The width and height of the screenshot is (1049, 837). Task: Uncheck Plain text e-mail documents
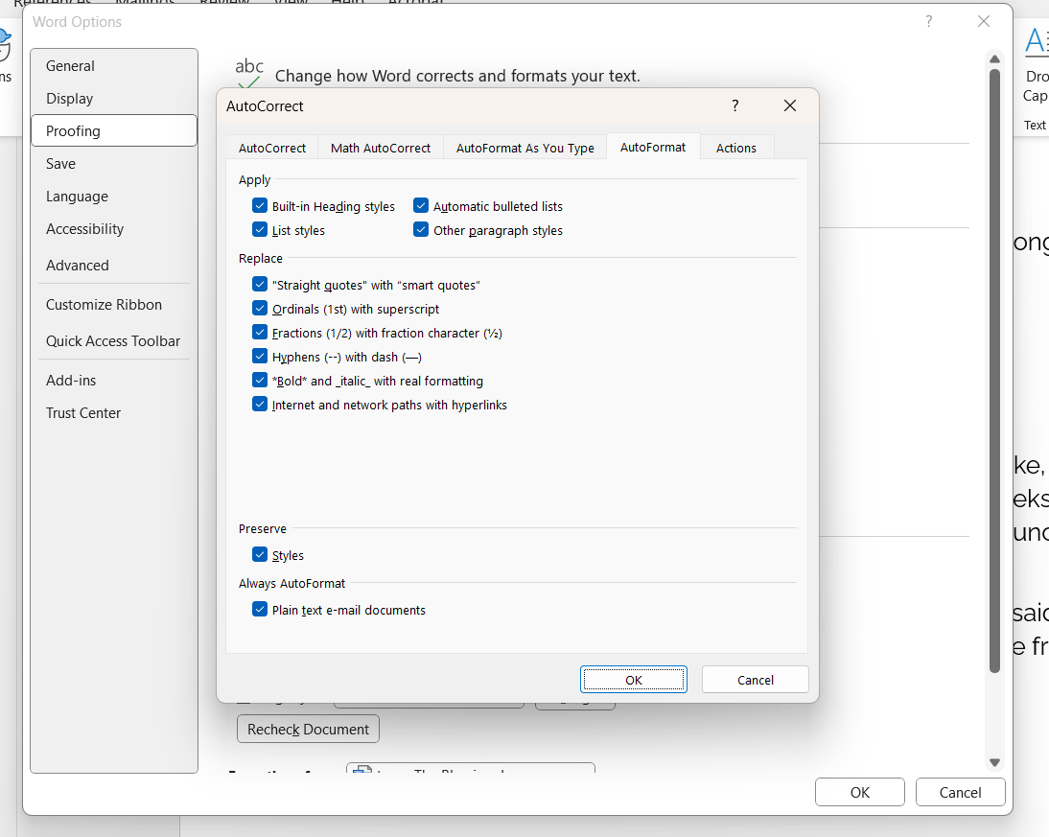[x=260, y=610]
